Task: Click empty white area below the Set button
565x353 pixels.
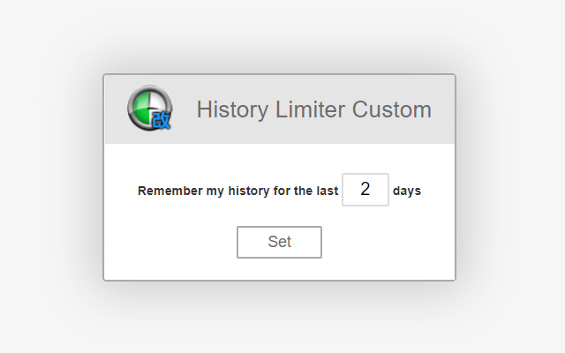Action: click(279, 268)
